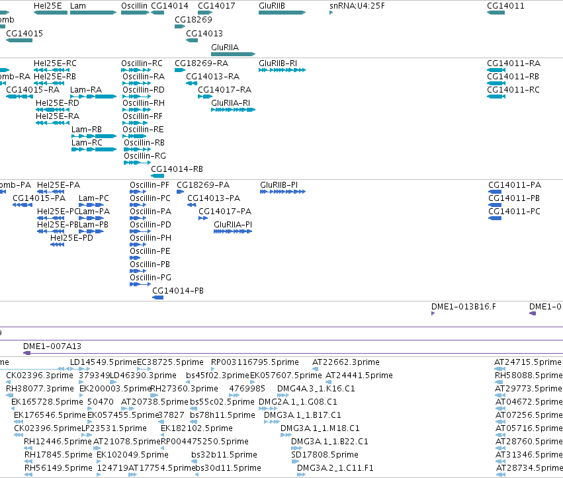Open transcript Oscillin-RF

coord(142,116)
